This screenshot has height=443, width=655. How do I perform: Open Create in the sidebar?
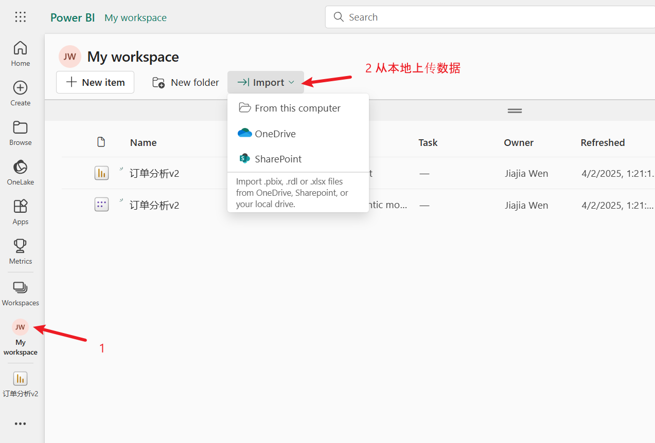tap(20, 94)
